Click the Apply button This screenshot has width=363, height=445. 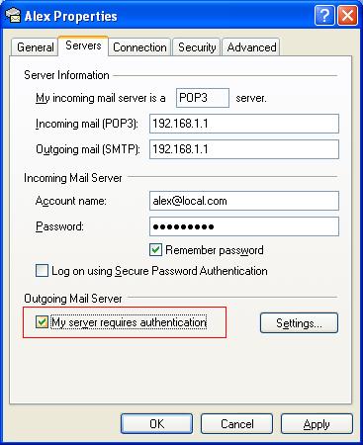tap(317, 424)
